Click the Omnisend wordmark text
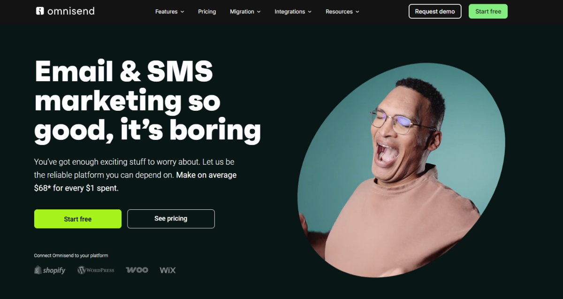This screenshot has height=299, width=563. pos(71,11)
